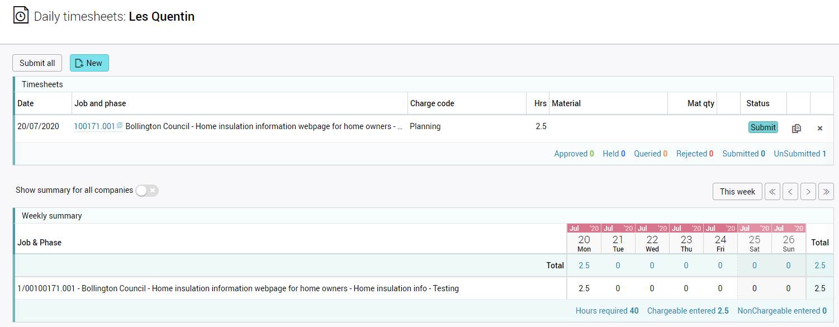Delete the timesheet row with X icon
The height and width of the screenshot is (327, 839).
(820, 129)
